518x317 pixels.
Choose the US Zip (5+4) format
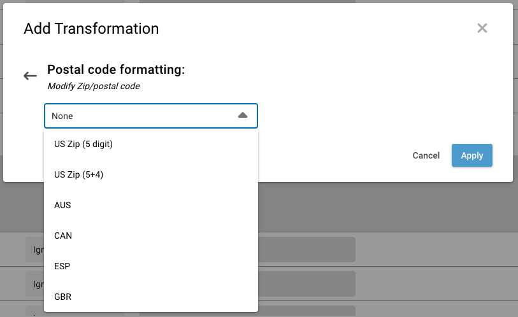pyautogui.click(x=78, y=174)
